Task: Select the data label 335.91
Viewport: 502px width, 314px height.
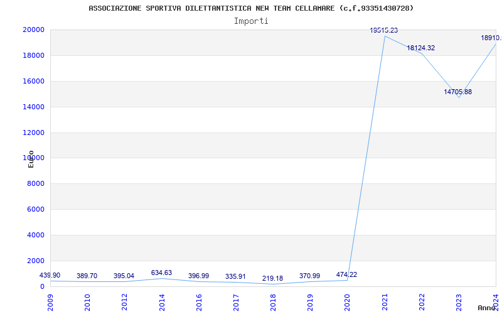Action: pos(235,276)
